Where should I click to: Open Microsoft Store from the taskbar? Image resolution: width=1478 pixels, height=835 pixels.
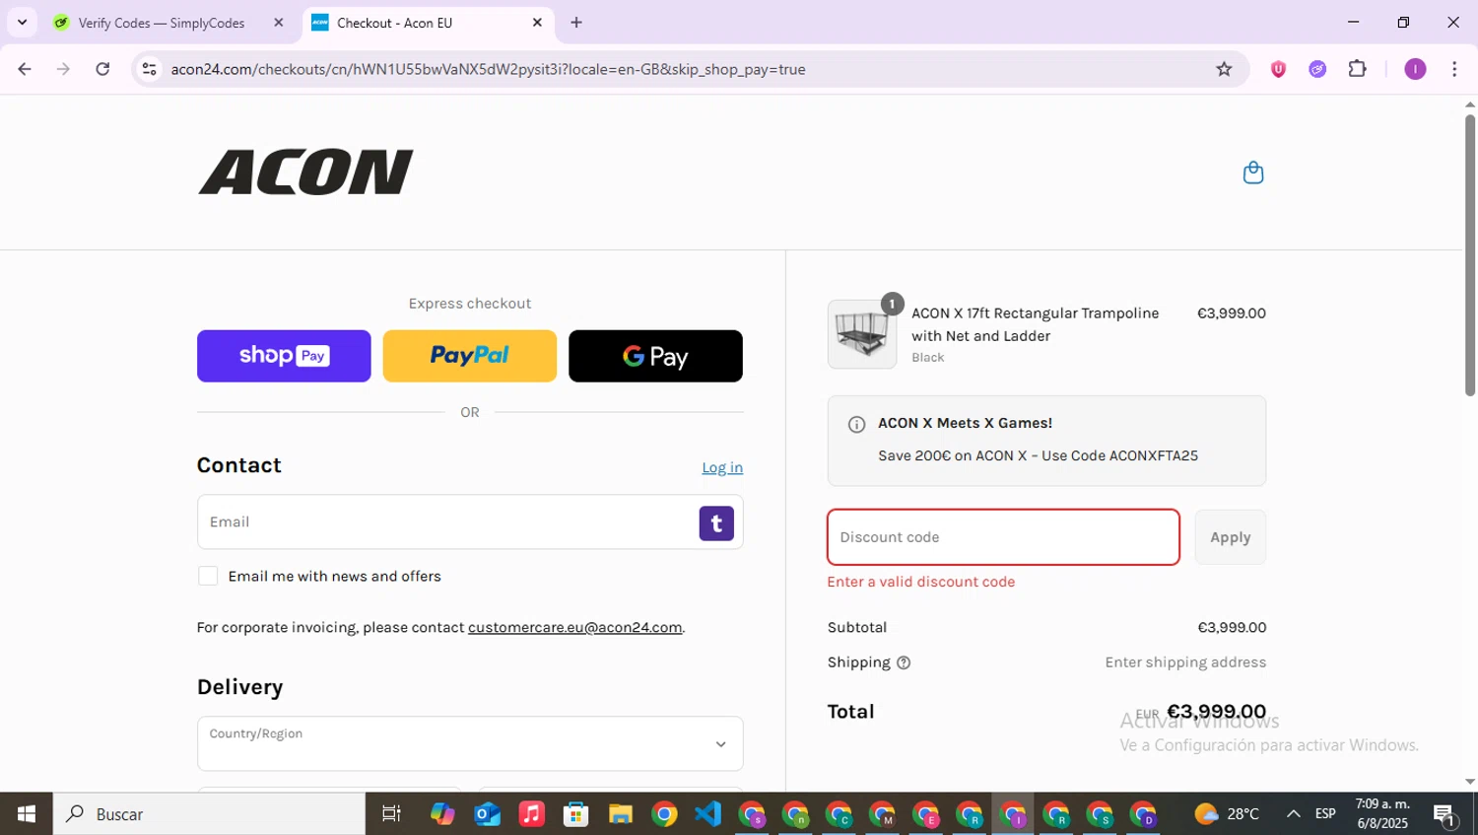click(575, 813)
